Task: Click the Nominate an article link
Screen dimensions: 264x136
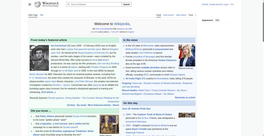Action: 185,97
